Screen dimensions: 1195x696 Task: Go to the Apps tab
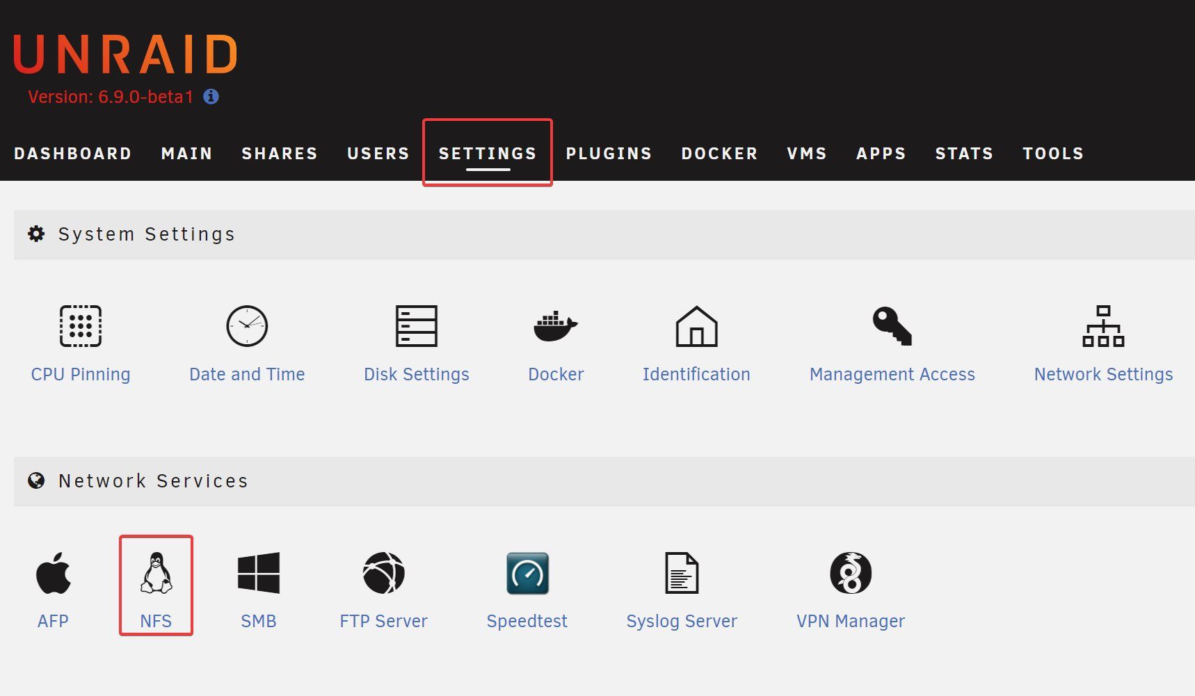881,154
